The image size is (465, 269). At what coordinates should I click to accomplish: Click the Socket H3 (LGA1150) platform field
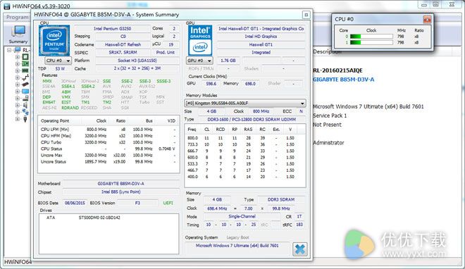137,61
